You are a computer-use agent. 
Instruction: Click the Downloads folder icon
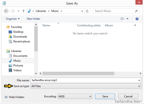[11, 37]
